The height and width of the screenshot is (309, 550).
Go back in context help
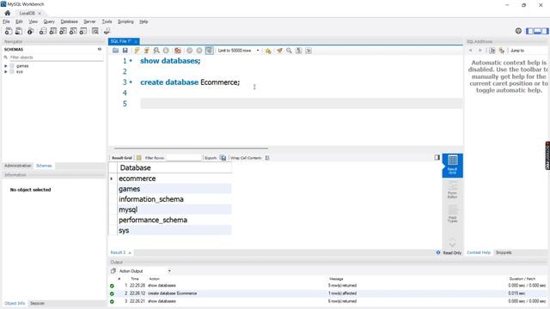[471, 51]
